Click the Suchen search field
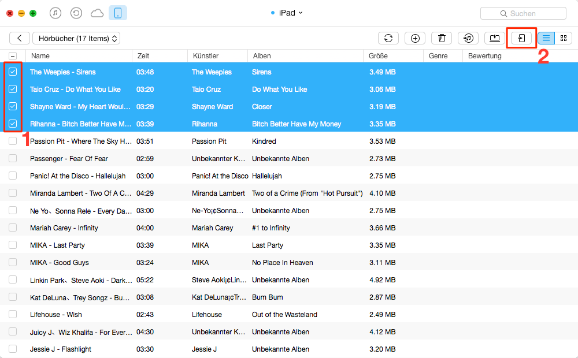This screenshot has height=358, width=578. pos(523,14)
